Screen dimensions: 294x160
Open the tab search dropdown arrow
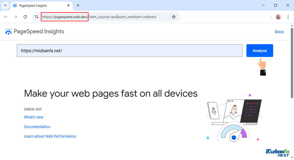5,5
